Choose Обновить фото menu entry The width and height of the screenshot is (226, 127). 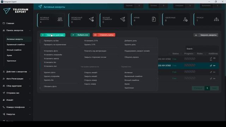click(50, 86)
